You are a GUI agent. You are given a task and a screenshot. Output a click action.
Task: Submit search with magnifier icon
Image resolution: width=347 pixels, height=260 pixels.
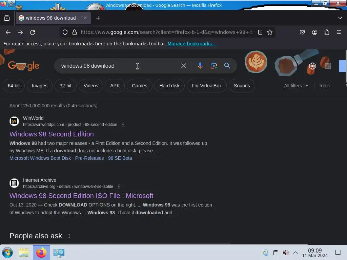pyautogui.click(x=227, y=66)
